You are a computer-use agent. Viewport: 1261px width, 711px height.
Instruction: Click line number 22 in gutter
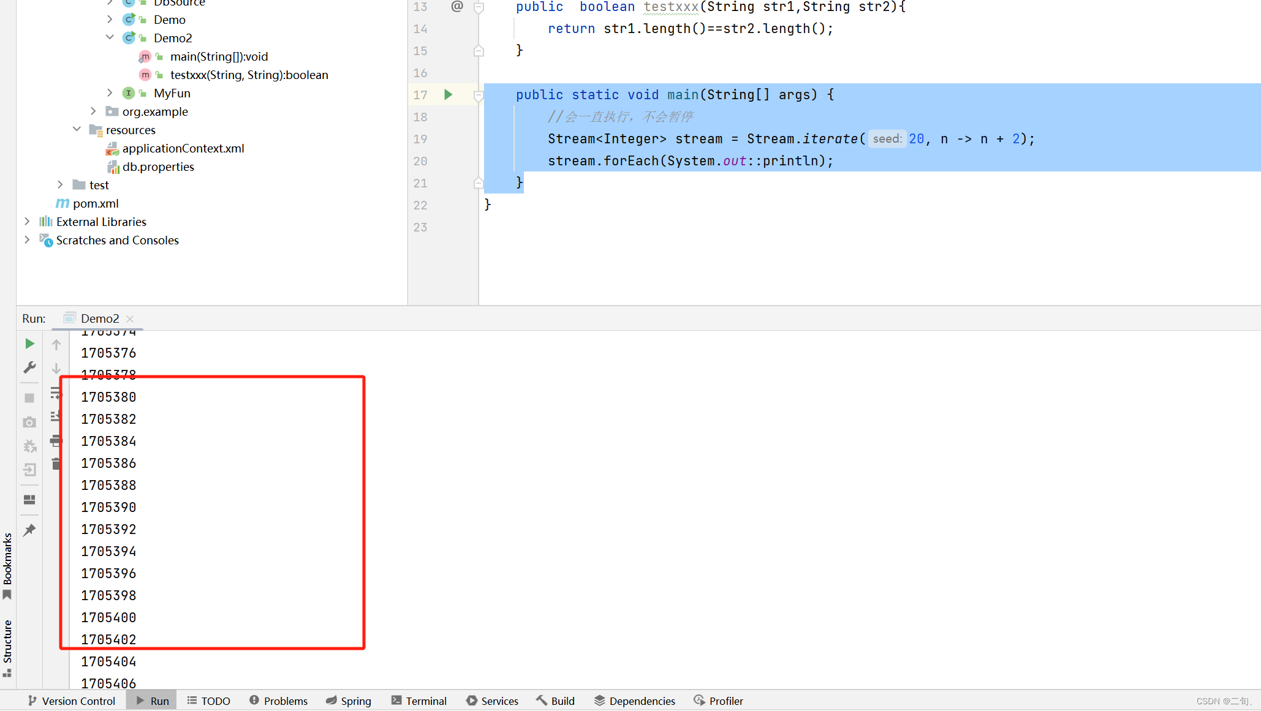click(x=420, y=205)
